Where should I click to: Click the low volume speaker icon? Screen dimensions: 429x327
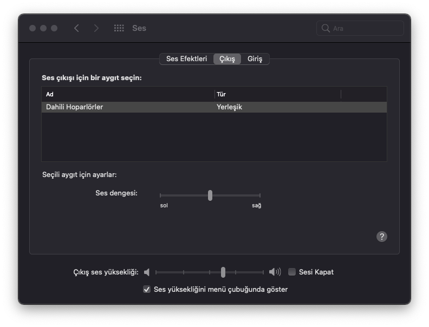pyautogui.click(x=147, y=272)
